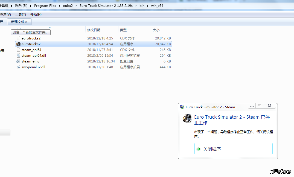Expand arrow before 娱乐 (F:) in path
The height and width of the screenshot is (177, 294).
point(12,6)
